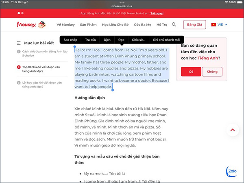Open the Góc Ba Mẹ menu
The height and width of the screenshot is (183, 244).
click(143, 24)
